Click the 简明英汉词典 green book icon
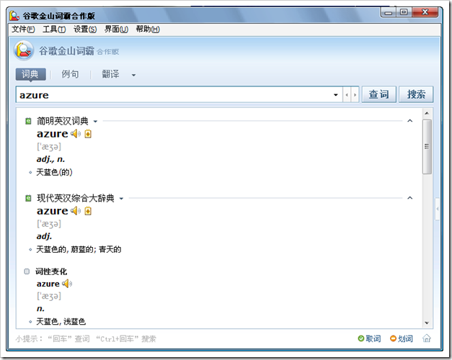Viewport: 452px width, 360px height. tap(28, 121)
